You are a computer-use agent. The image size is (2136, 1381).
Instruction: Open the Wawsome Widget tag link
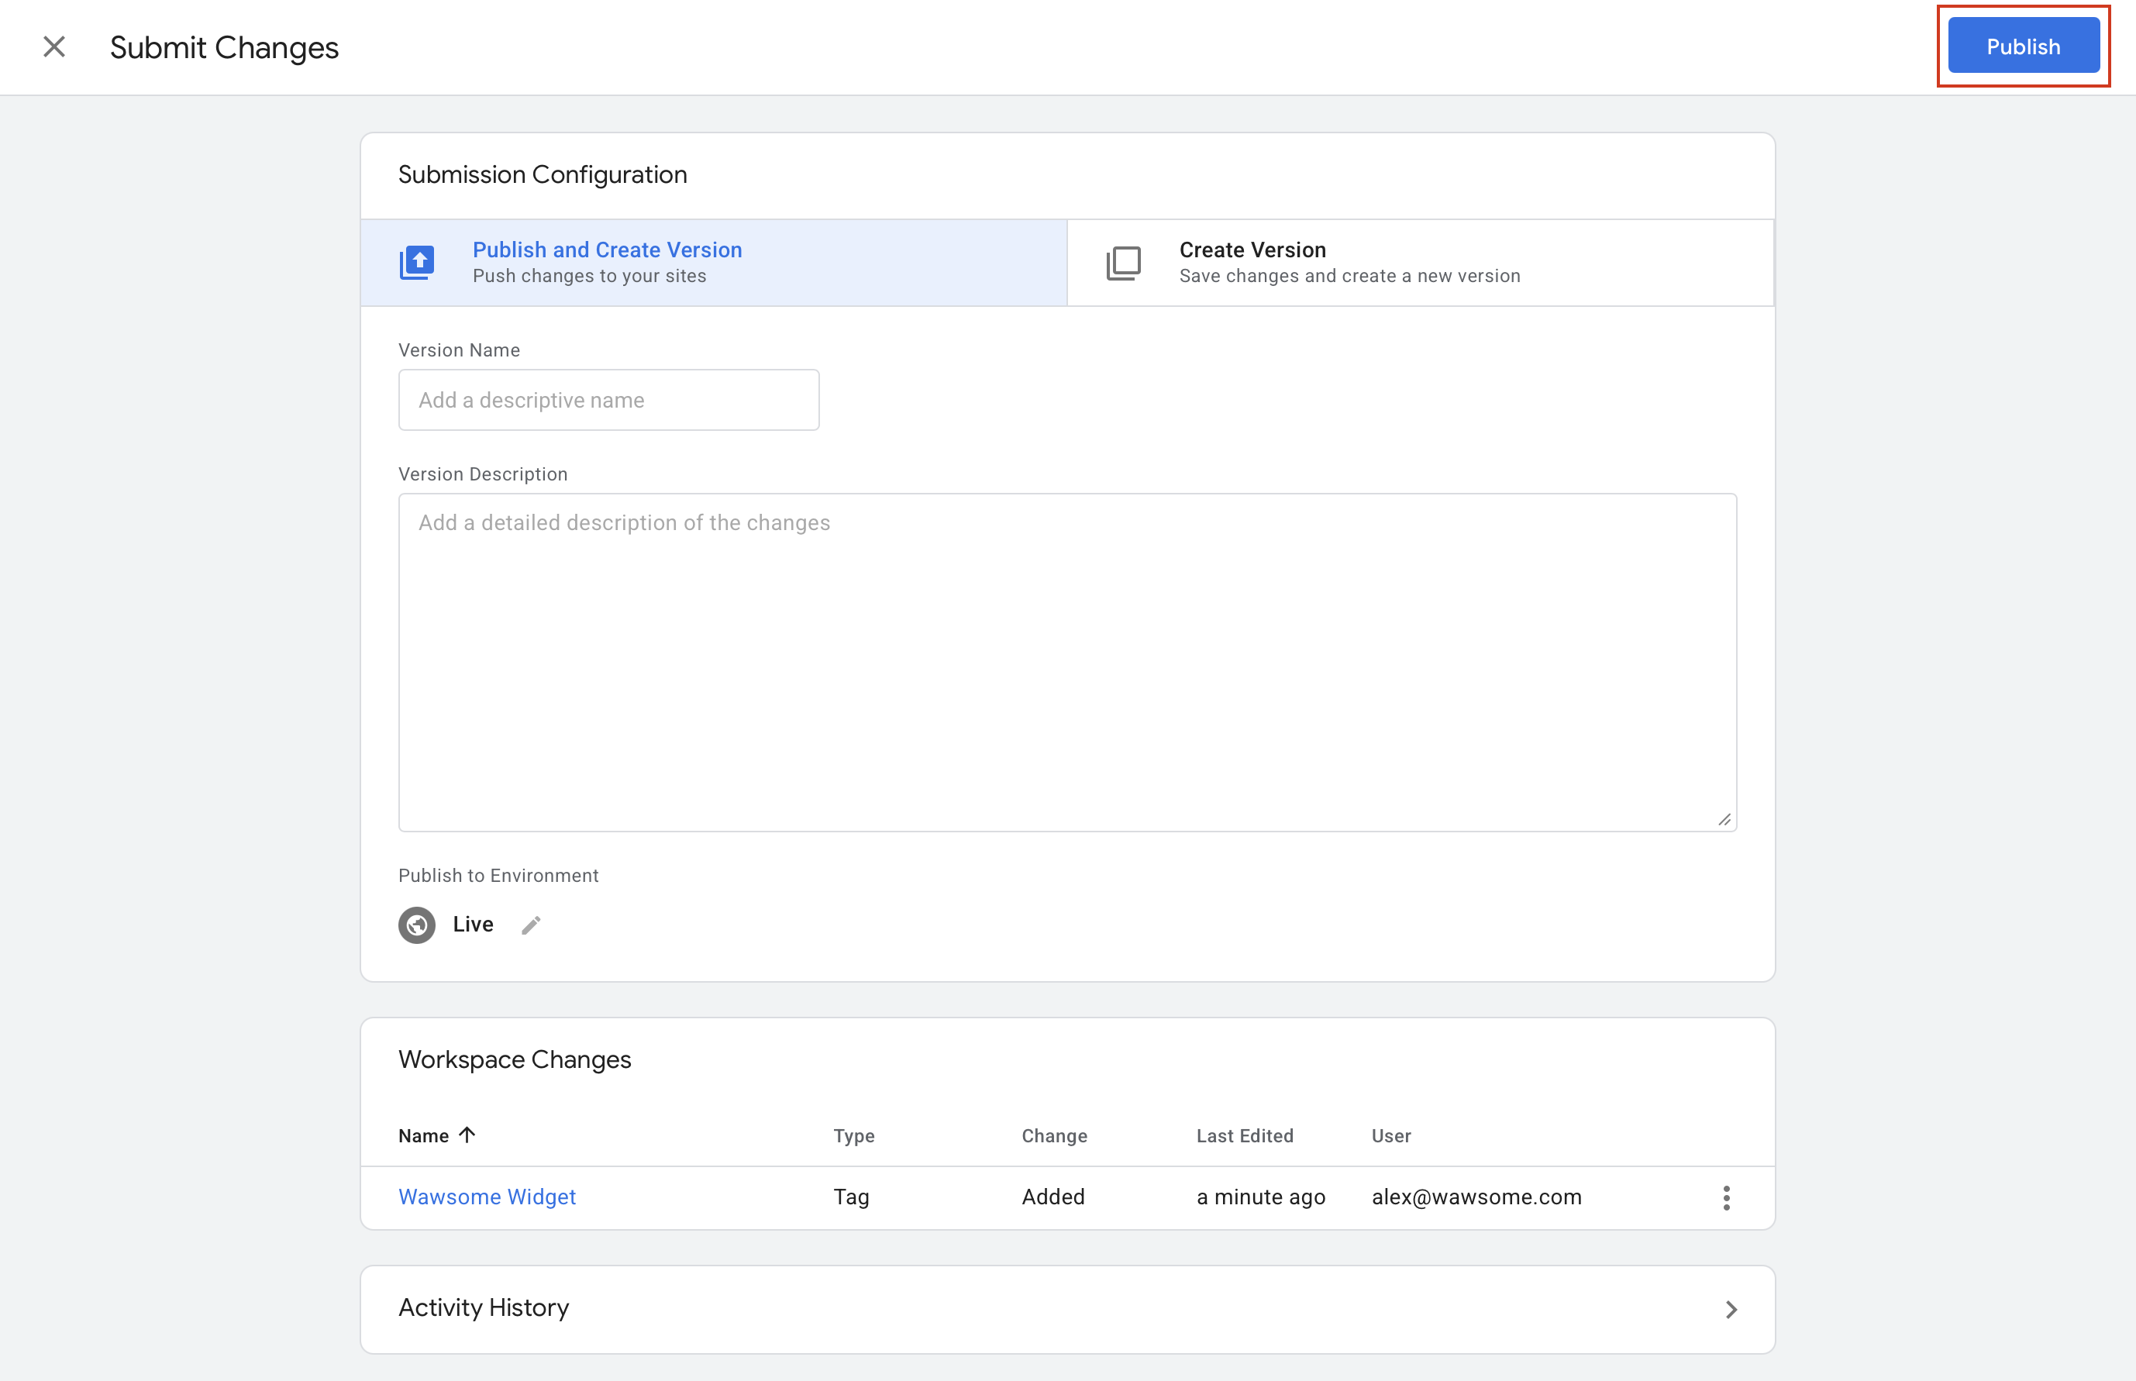(487, 1197)
